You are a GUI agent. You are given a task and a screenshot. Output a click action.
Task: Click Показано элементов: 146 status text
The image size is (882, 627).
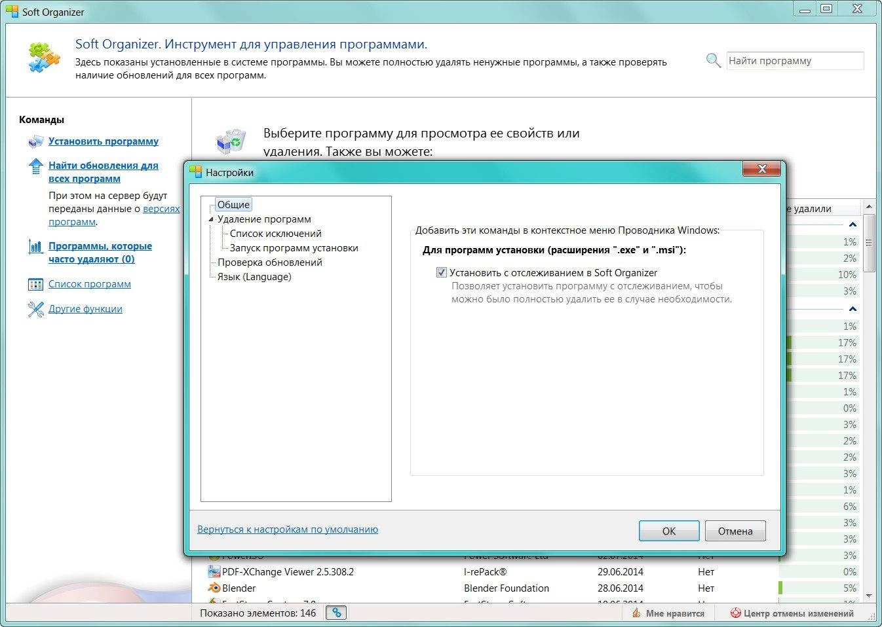(x=258, y=613)
